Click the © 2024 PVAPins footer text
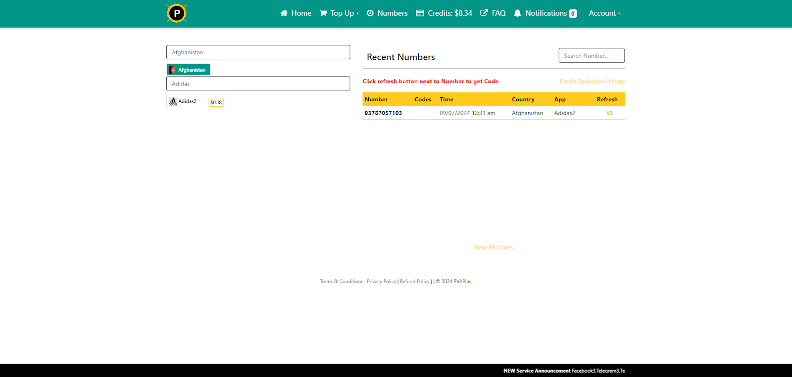Image resolution: width=792 pixels, height=377 pixels. pyautogui.click(x=453, y=282)
